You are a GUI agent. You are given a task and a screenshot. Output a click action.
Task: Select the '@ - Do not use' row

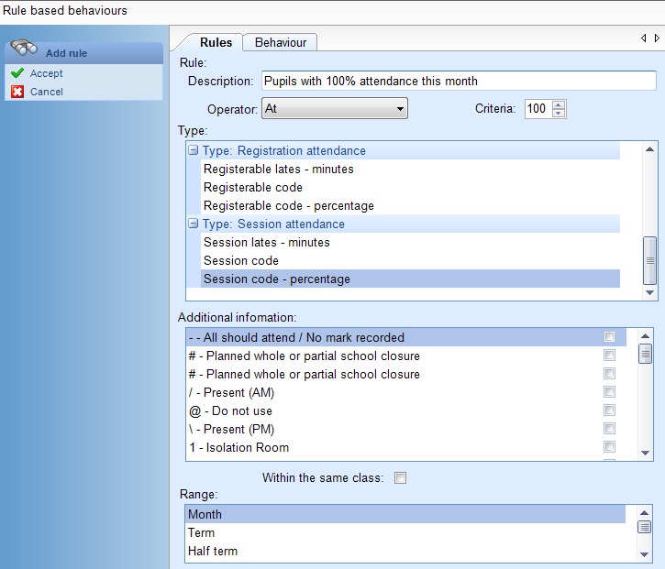coord(406,410)
